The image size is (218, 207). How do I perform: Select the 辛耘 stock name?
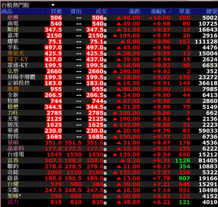click(13, 47)
